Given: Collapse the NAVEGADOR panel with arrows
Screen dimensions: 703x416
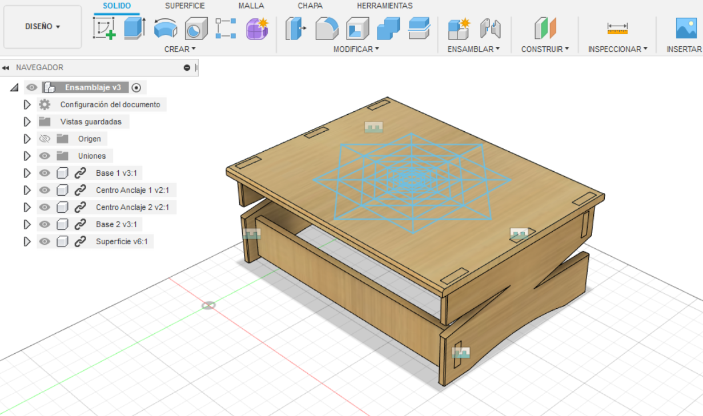Looking at the screenshot, I should point(6,67).
